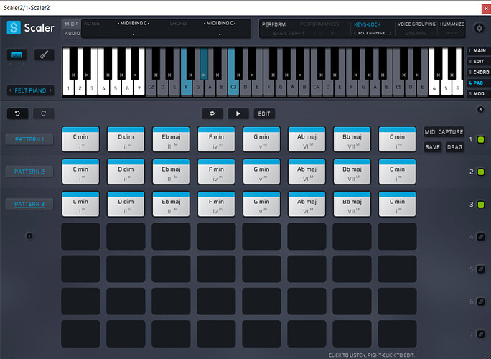Play the highlighted C3 key on piano
The image size is (491, 359).
233,87
